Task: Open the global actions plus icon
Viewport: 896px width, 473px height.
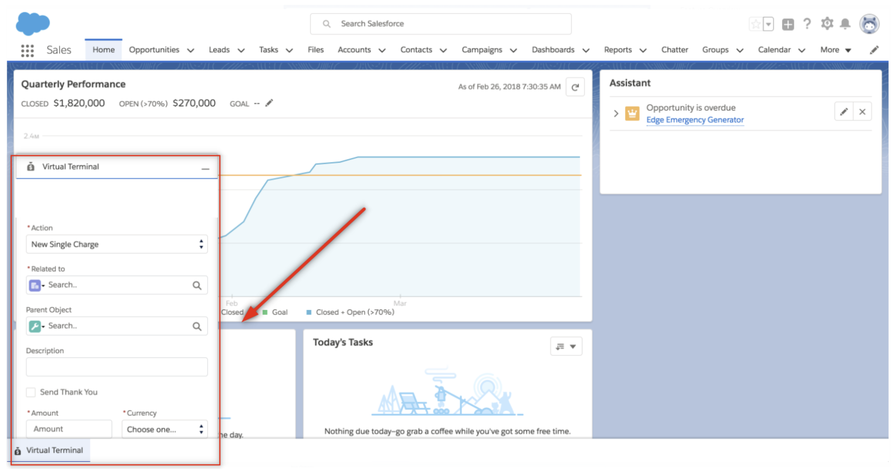Action: (x=788, y=24)
